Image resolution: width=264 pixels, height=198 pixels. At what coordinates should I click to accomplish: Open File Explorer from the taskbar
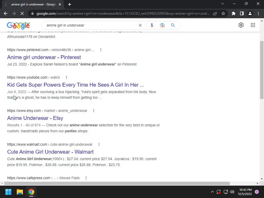pyautogui.click(x=20, y=192)
